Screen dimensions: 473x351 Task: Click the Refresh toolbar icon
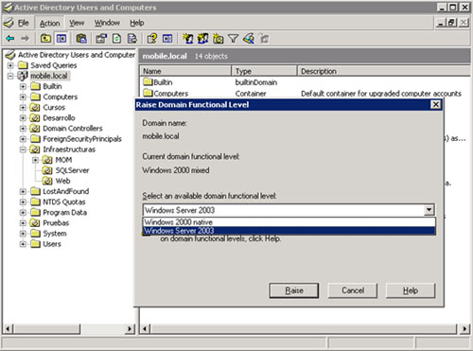[117, 39]
